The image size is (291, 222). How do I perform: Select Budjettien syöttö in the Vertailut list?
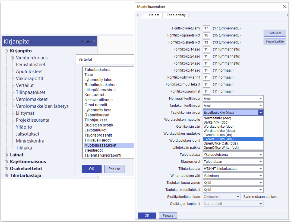[x=99, y=125]
